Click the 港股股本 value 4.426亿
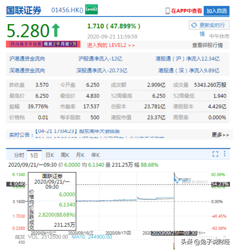This screenshot has width=235, height=250. pyautogui.click(x=217, y=106)
